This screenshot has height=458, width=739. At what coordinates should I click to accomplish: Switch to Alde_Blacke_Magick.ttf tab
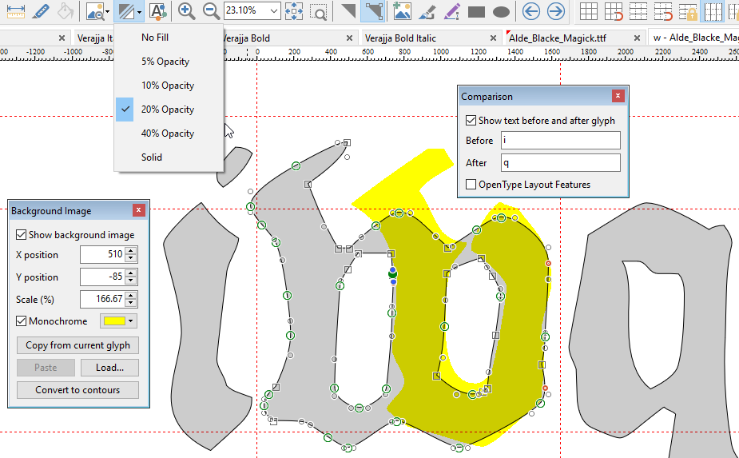click(x=558, y=38)
